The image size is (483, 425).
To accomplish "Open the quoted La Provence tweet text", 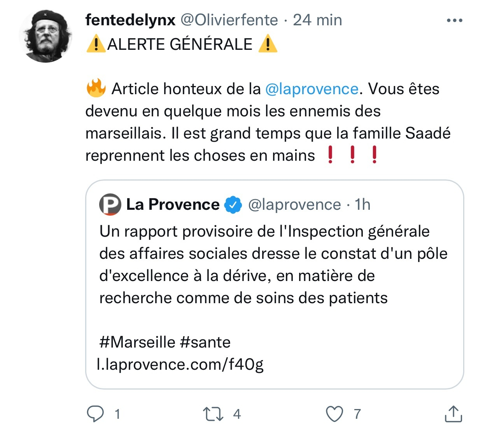I will point(264,265).
